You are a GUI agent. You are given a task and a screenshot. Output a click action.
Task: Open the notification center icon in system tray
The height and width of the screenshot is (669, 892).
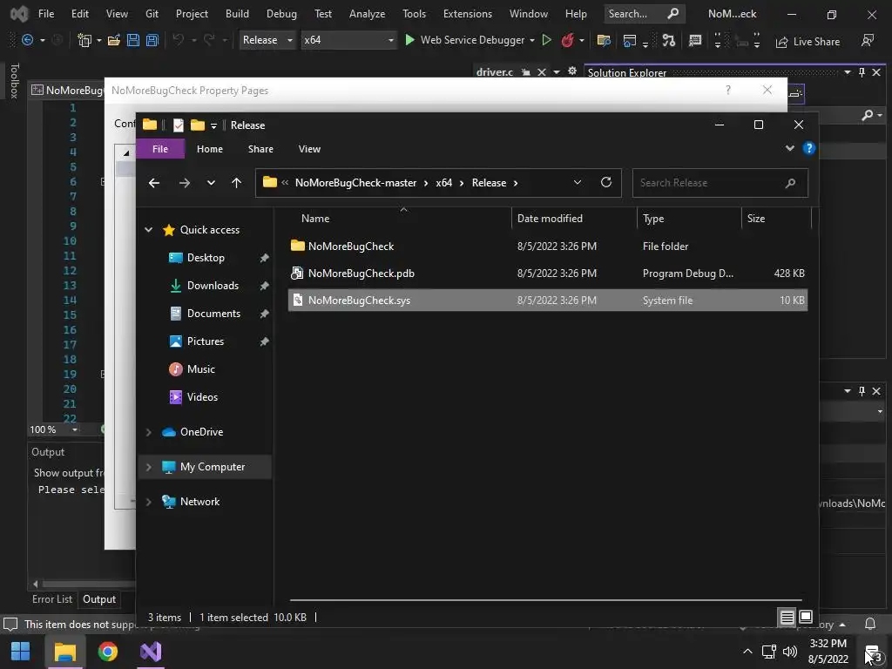pos(873,652)
